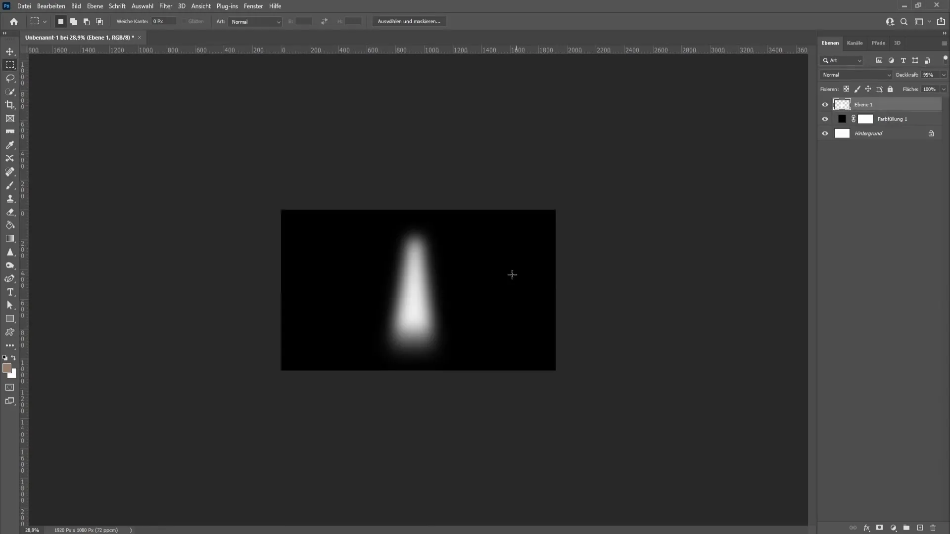Select the Healing Brush tool
Screen dimensions: 950x534
(x=10, y=172)
